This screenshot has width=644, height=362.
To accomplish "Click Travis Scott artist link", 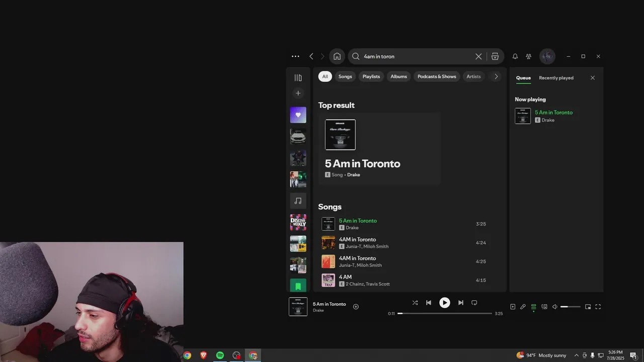I will 377,284.
